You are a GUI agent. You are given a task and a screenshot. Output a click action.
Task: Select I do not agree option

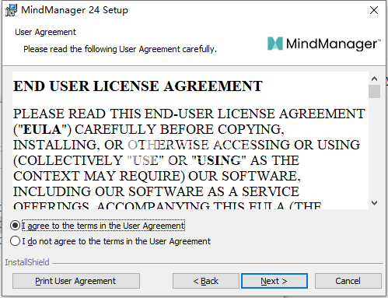[x=15, y=241]
